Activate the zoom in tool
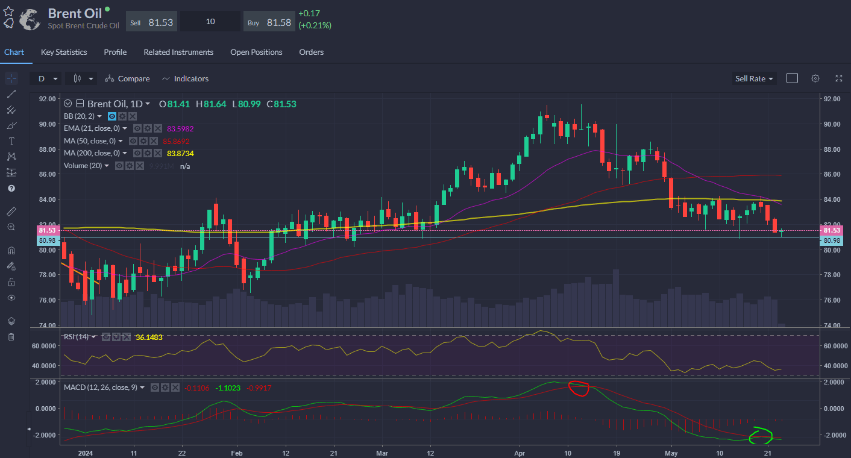 [x=11, y=227]
